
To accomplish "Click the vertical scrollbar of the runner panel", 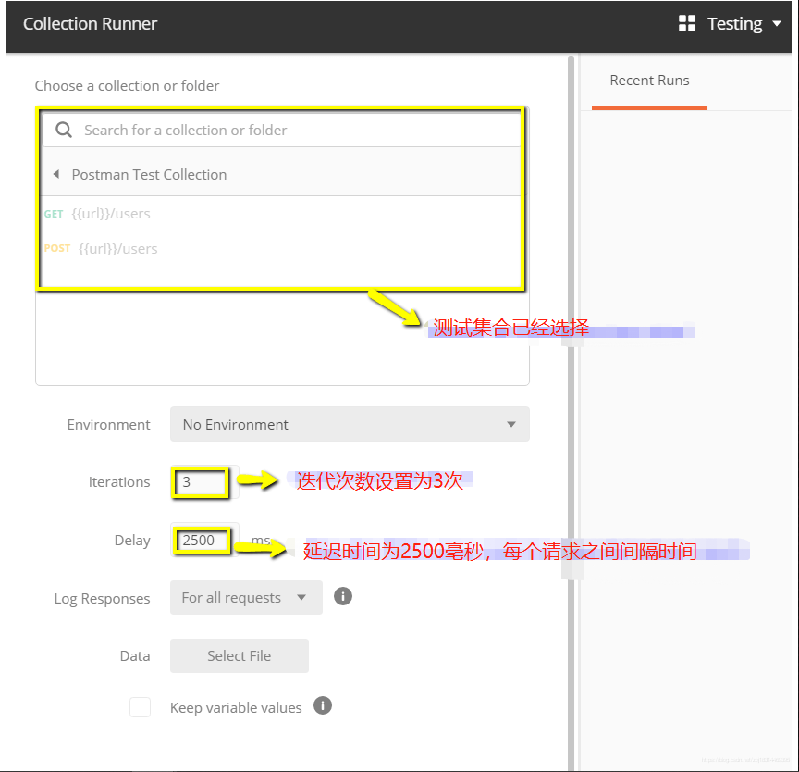I will point(571,413).
